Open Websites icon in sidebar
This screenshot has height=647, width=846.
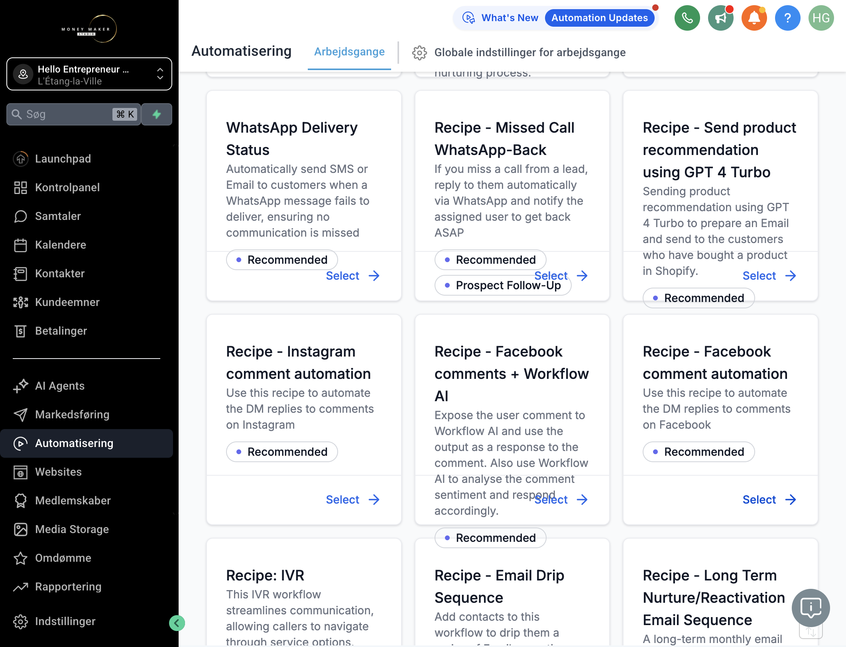(20, 472)
